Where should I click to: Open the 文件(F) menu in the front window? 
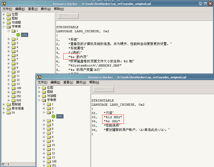pos(42,82)
